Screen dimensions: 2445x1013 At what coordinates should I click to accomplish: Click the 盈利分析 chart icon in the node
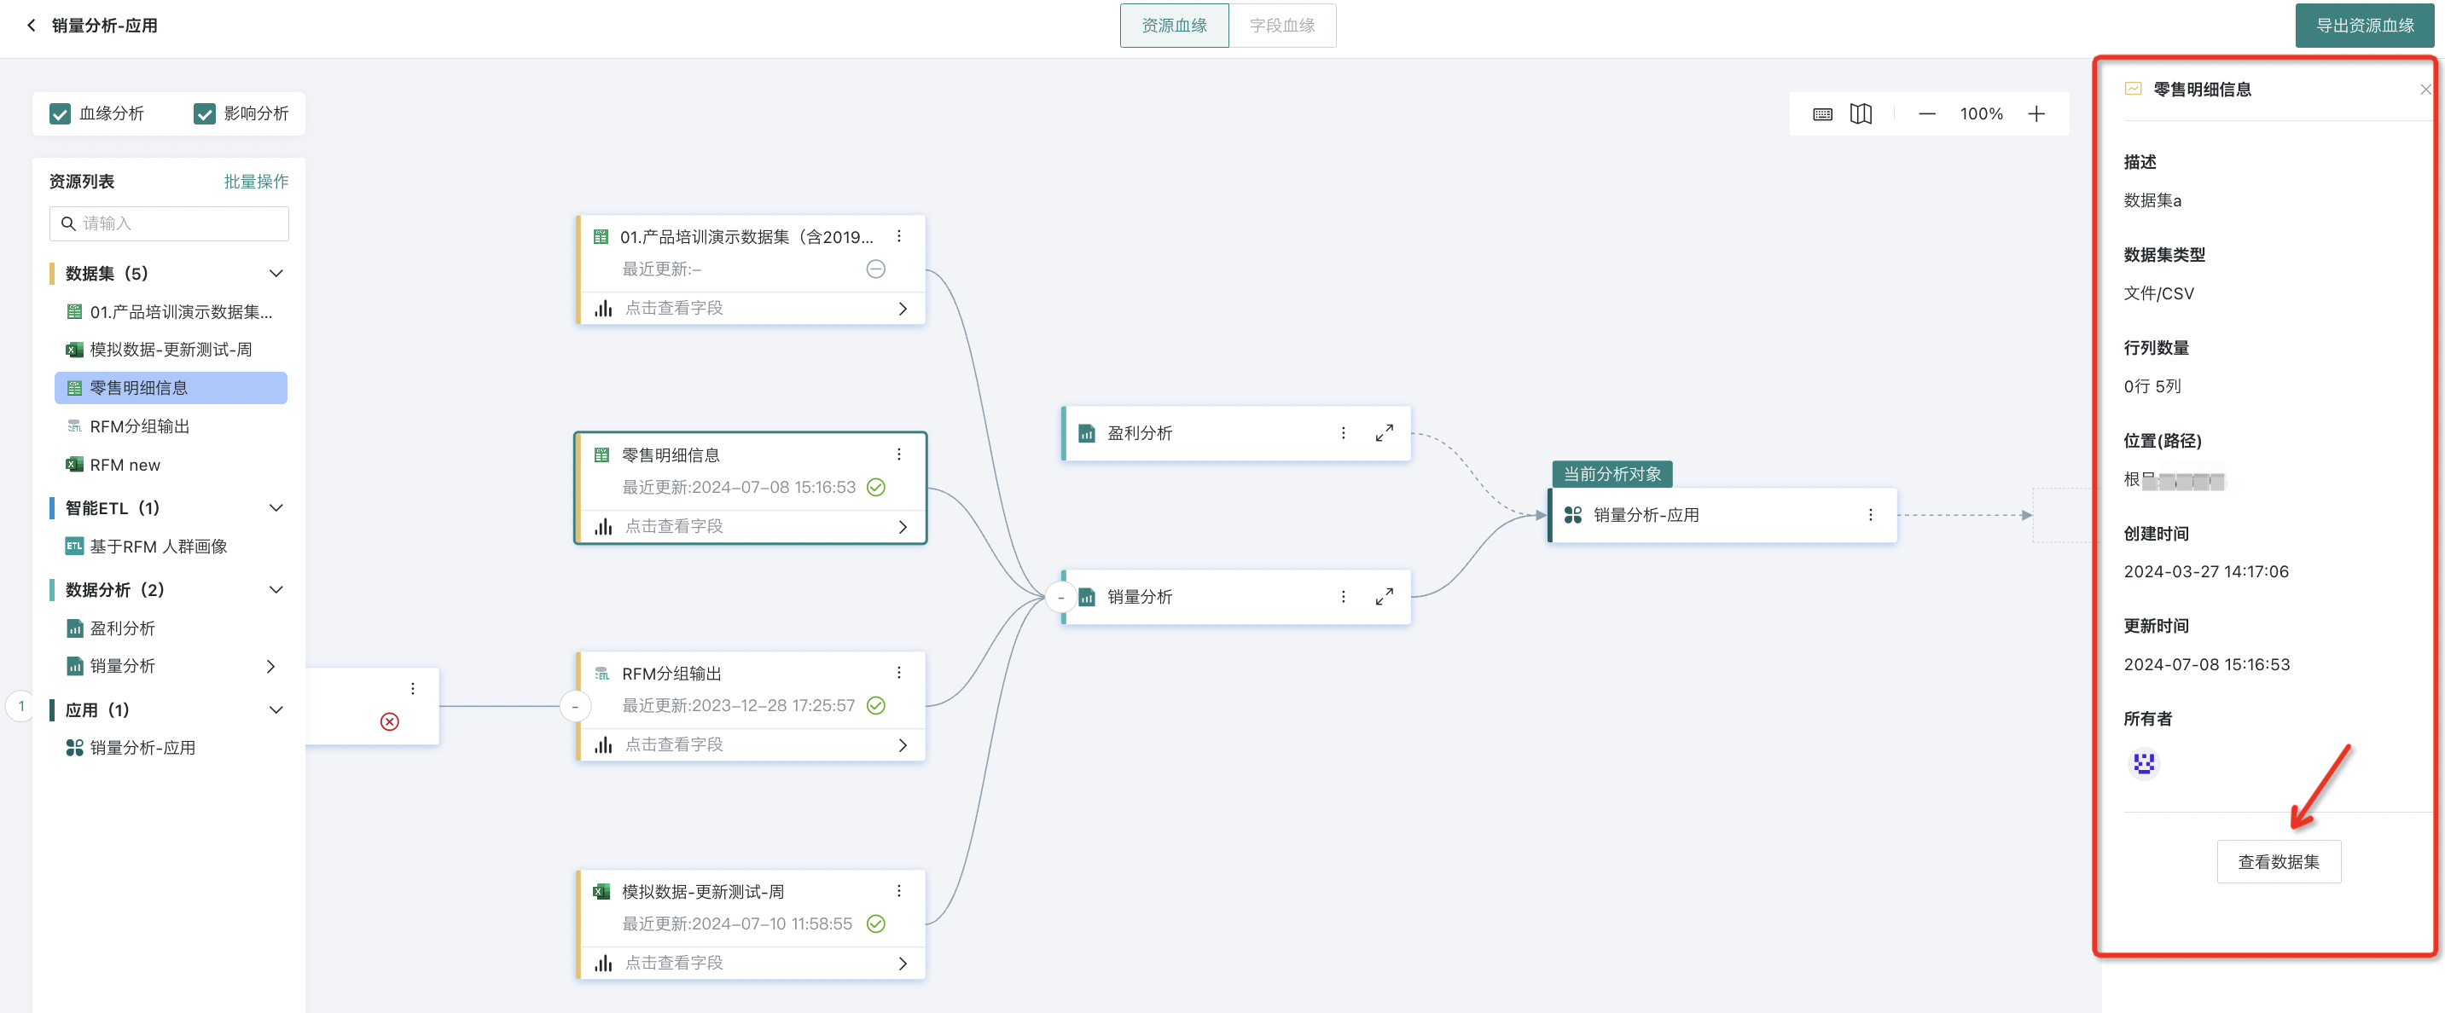click(1087, 433)
